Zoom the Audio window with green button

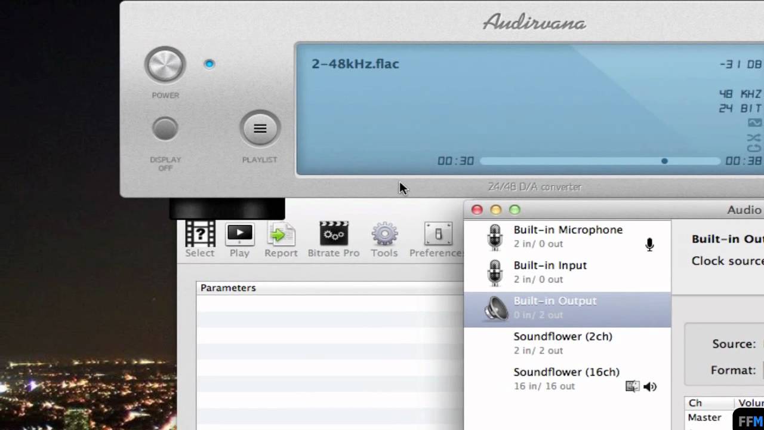click(x=515, y=210)
